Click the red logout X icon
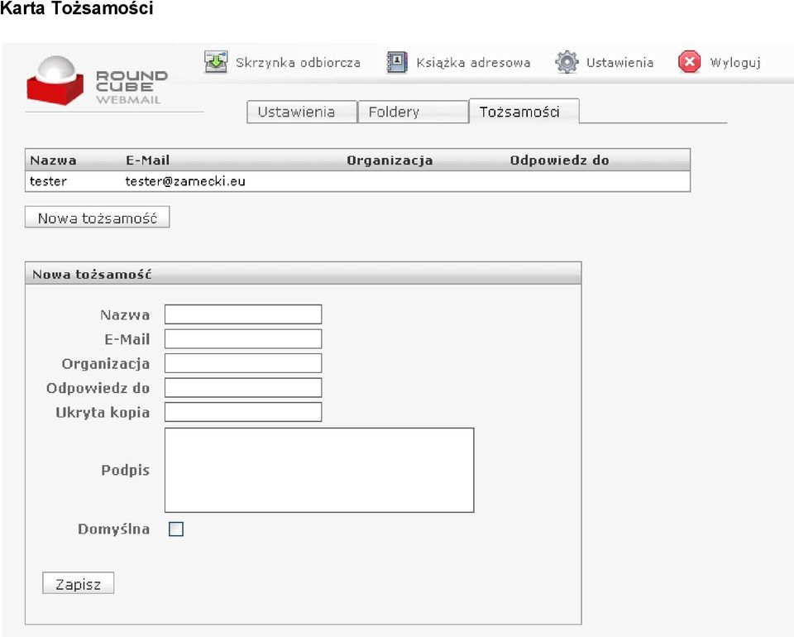This screenshot has height=637, width=794. pyautogui.click(x=689, y=62)
